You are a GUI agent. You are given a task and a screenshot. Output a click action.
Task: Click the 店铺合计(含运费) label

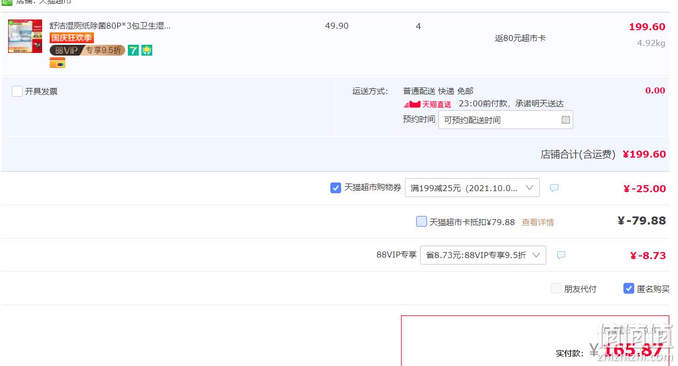(x=578, y=154)
